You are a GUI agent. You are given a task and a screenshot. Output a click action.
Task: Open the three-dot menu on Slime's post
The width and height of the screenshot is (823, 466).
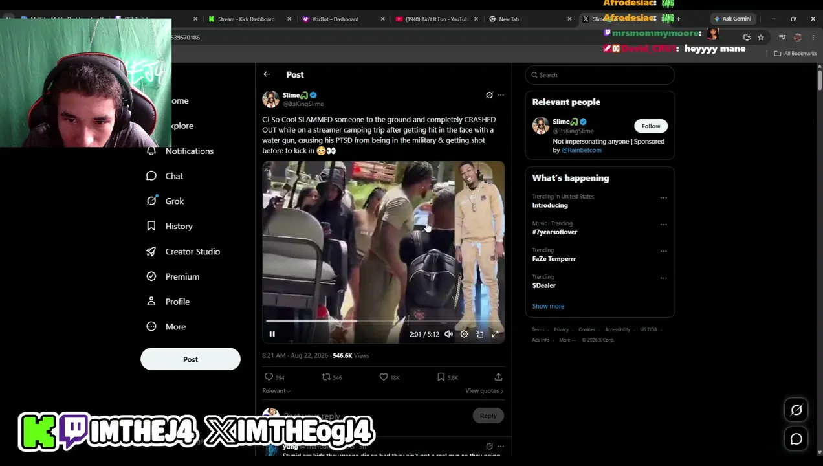click(x=500, y=95)
